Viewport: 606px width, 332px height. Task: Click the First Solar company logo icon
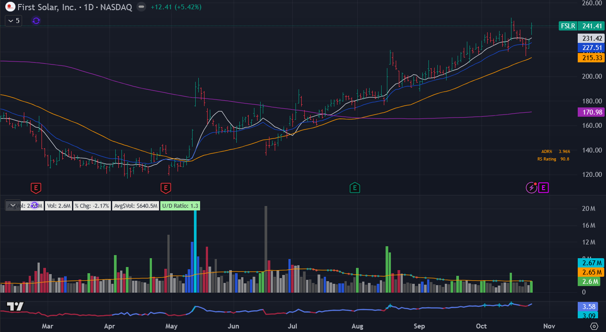pyautogui.click(x=9, y=7)
